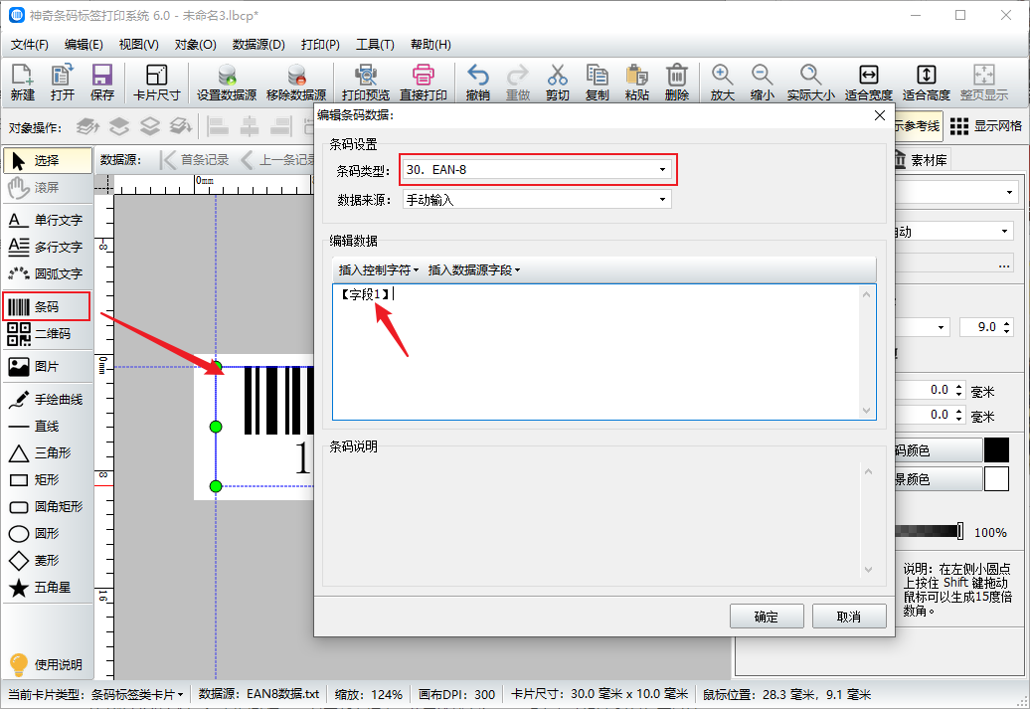Click the 缩小 zoom out icon

coord(762,83)
